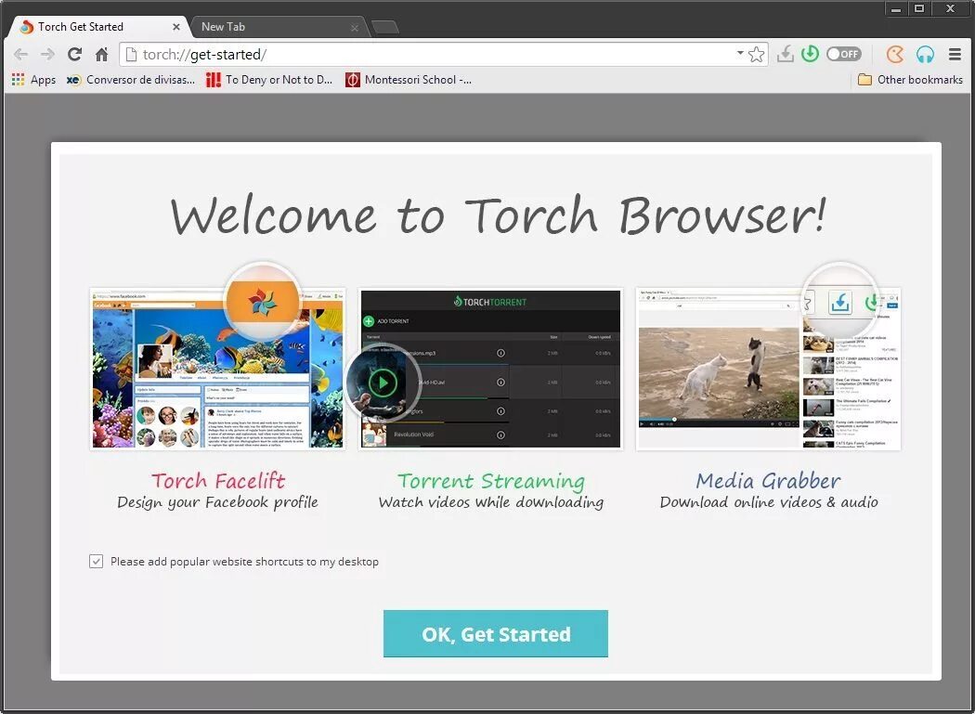Open the browser main menu
The image size is (975, 714).
955,54
